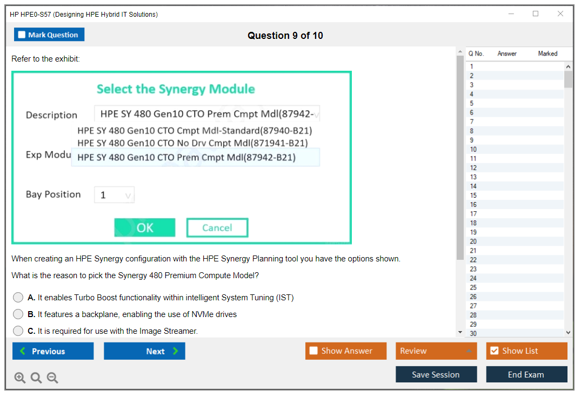The image size is (581, 397).
Task: Maximize the exam window
Action: click(536, 14)
